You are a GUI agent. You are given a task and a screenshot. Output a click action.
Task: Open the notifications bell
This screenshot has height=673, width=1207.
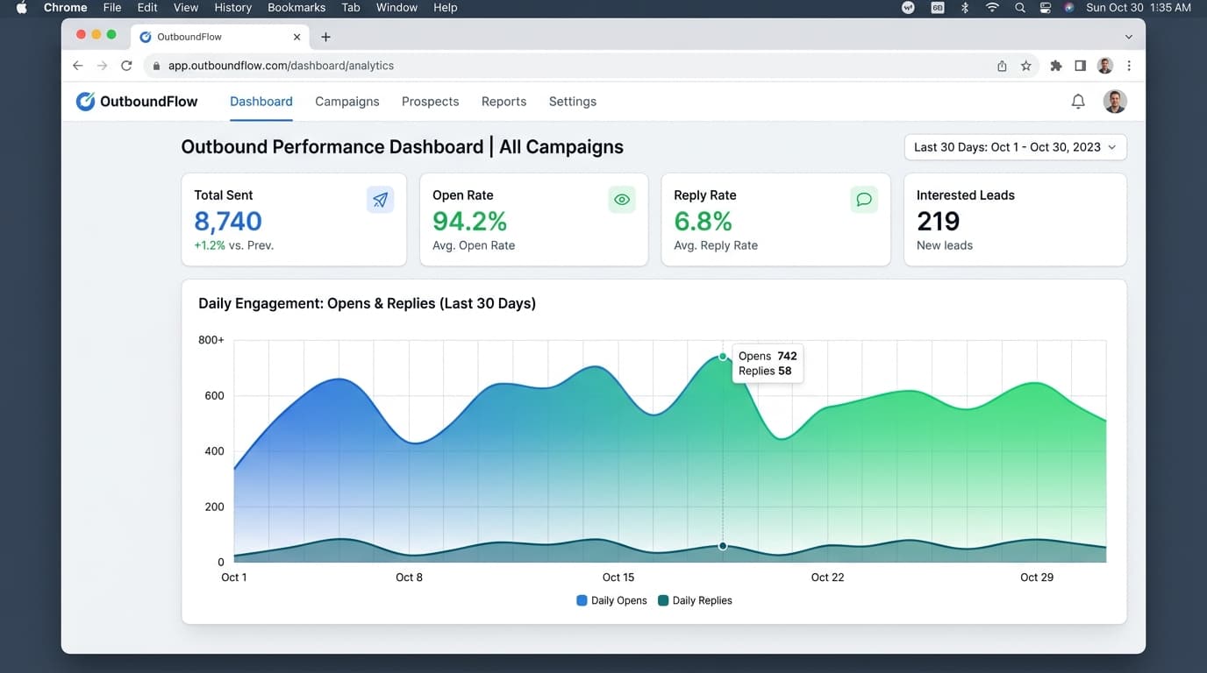(1078, 102)
